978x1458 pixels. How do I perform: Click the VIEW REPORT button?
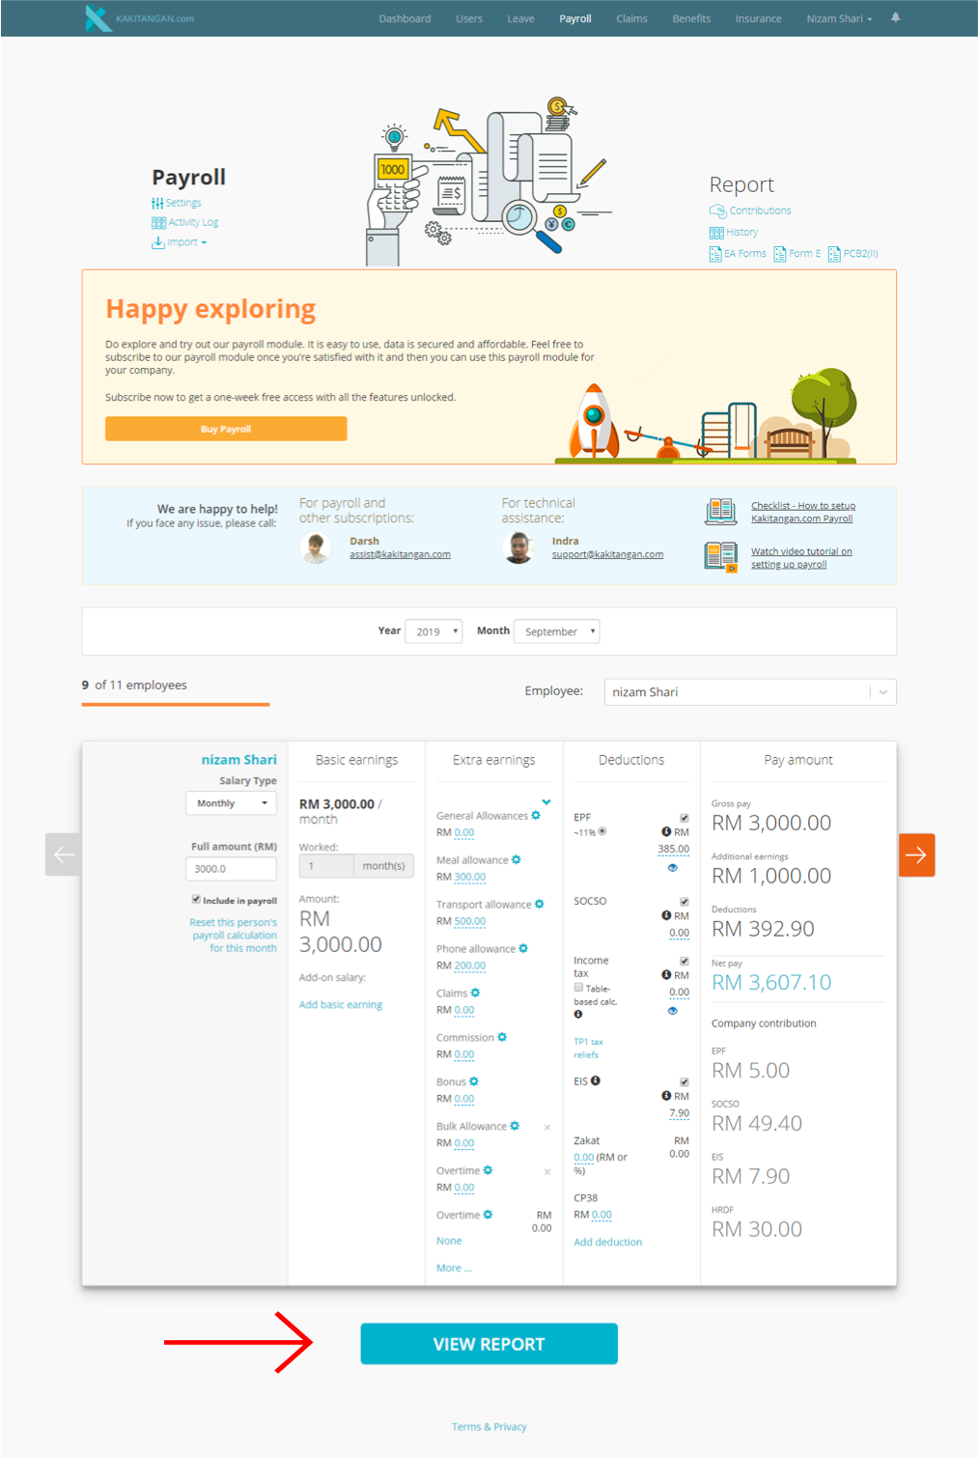pos(489,1344)
